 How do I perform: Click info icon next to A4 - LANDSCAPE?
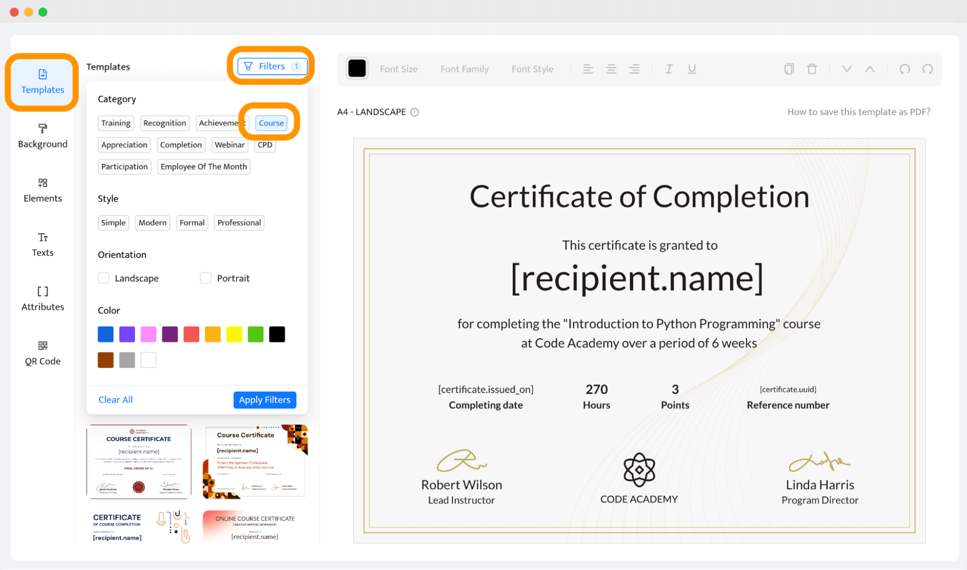pyautogui.click(x=415, y=112)
